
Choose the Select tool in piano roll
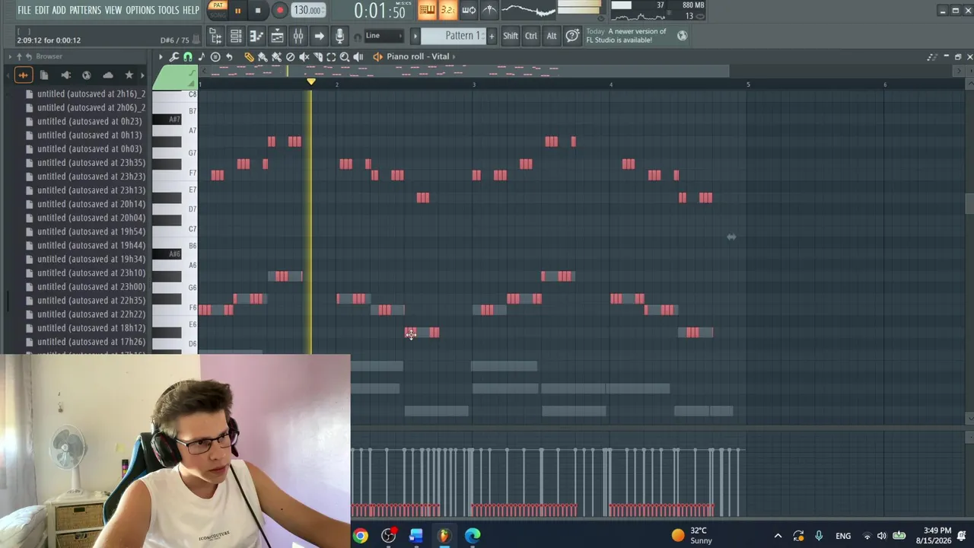tap(331, 56)
